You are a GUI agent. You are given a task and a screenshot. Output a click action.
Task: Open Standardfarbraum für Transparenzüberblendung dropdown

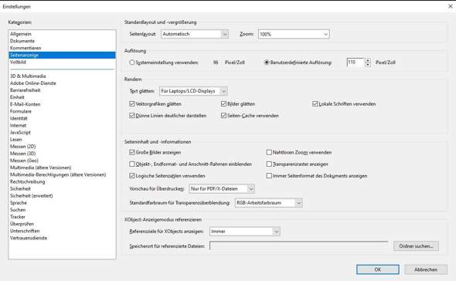tap(269, 202)
